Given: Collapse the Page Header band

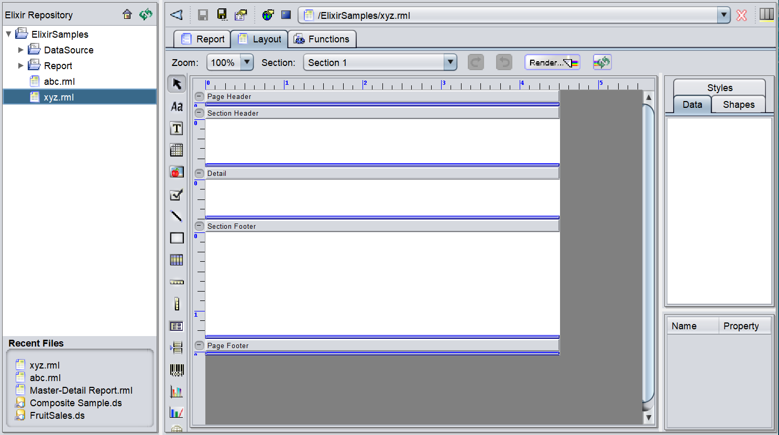Looking at the screenshot, I should click(x=199, y=96).
